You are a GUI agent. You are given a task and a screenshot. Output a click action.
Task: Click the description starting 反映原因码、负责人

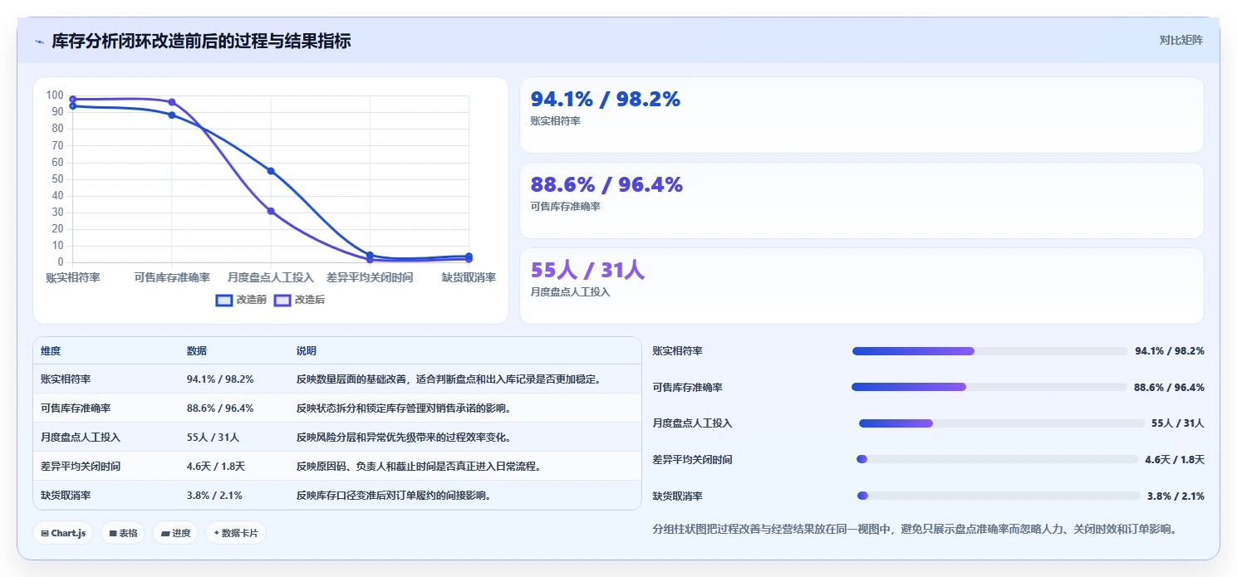[x=419, y=466]
